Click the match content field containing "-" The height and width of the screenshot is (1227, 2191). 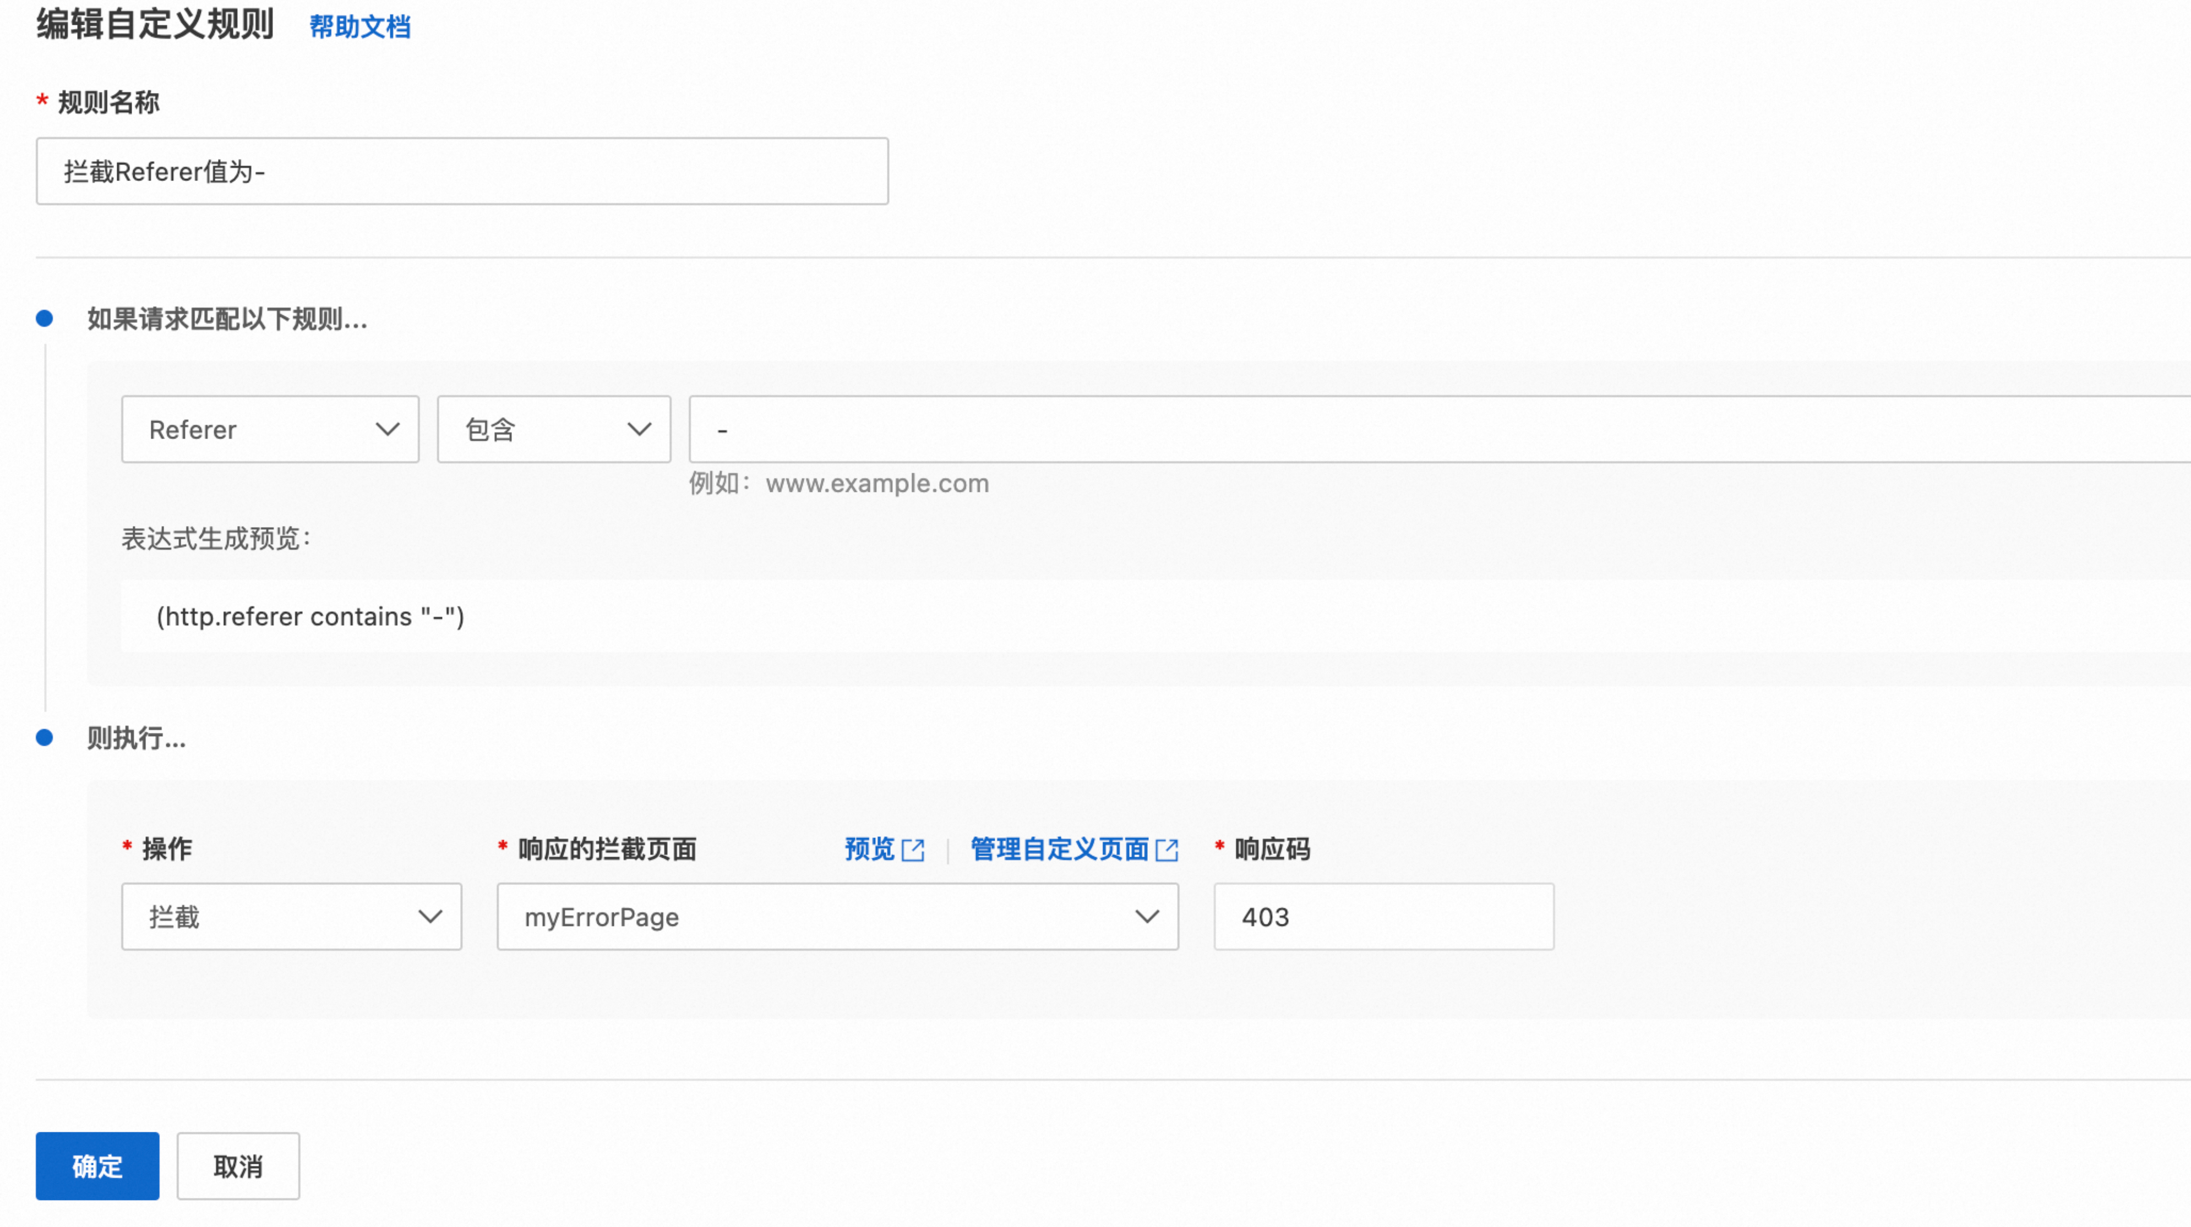coord(1439,429)
